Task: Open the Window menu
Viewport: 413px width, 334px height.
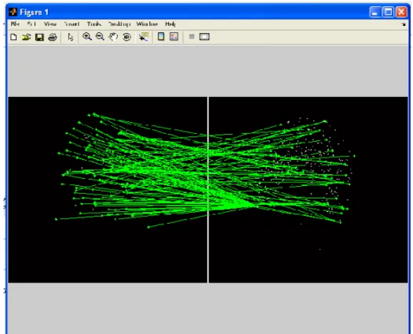Action: (147, 24)
